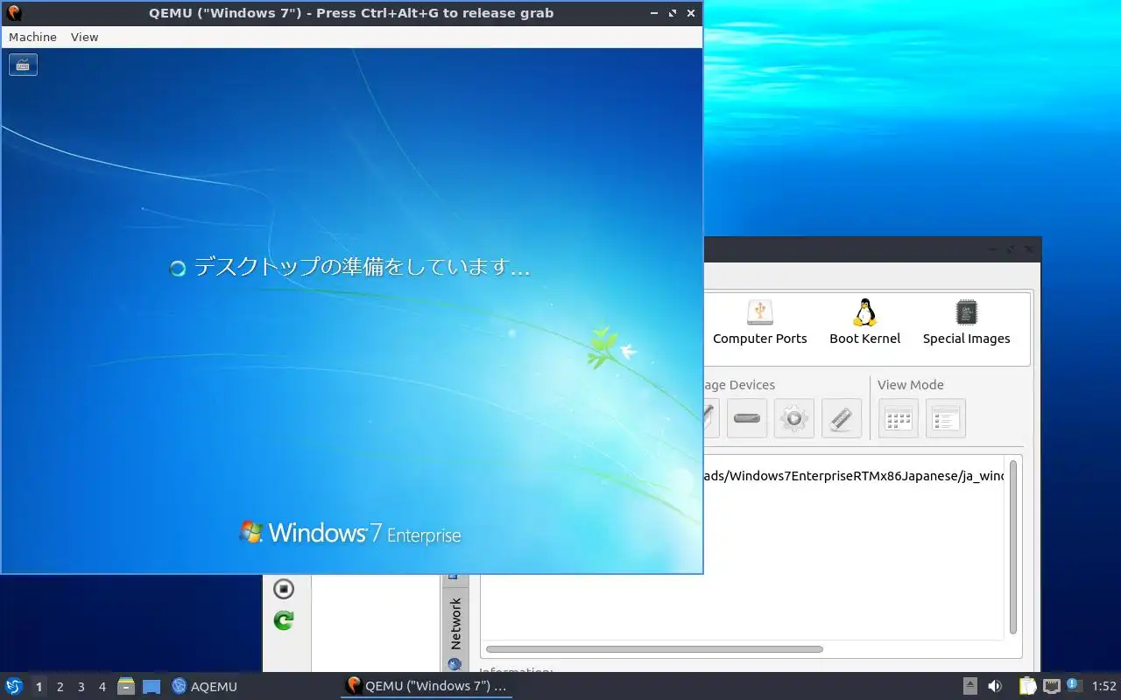1121x700 pixels.
Task: Switch to workspace 3
Action: click(81, 687)
